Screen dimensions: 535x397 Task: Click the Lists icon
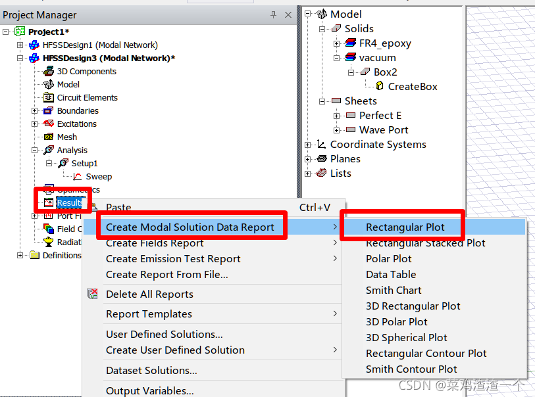click(321, 173)
